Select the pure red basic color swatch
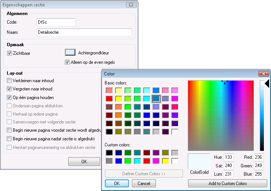The height and width of the screenshot is (191, 271). pyautogui.click(x=109, y=99)
